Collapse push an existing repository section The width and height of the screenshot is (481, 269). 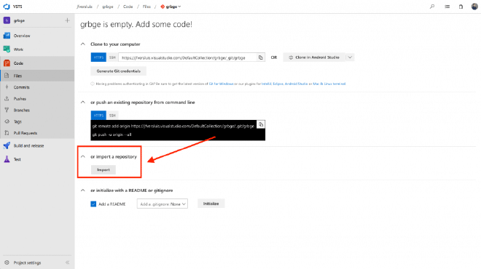pos(83,103)
